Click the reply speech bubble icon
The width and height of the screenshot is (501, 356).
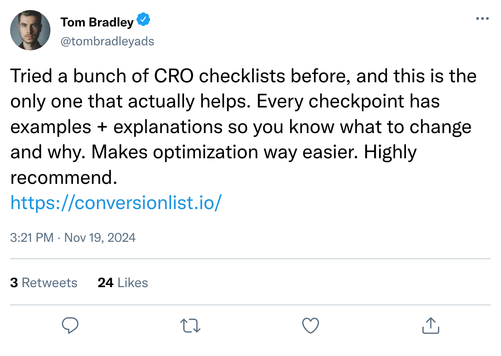click(x=70, y=326)
